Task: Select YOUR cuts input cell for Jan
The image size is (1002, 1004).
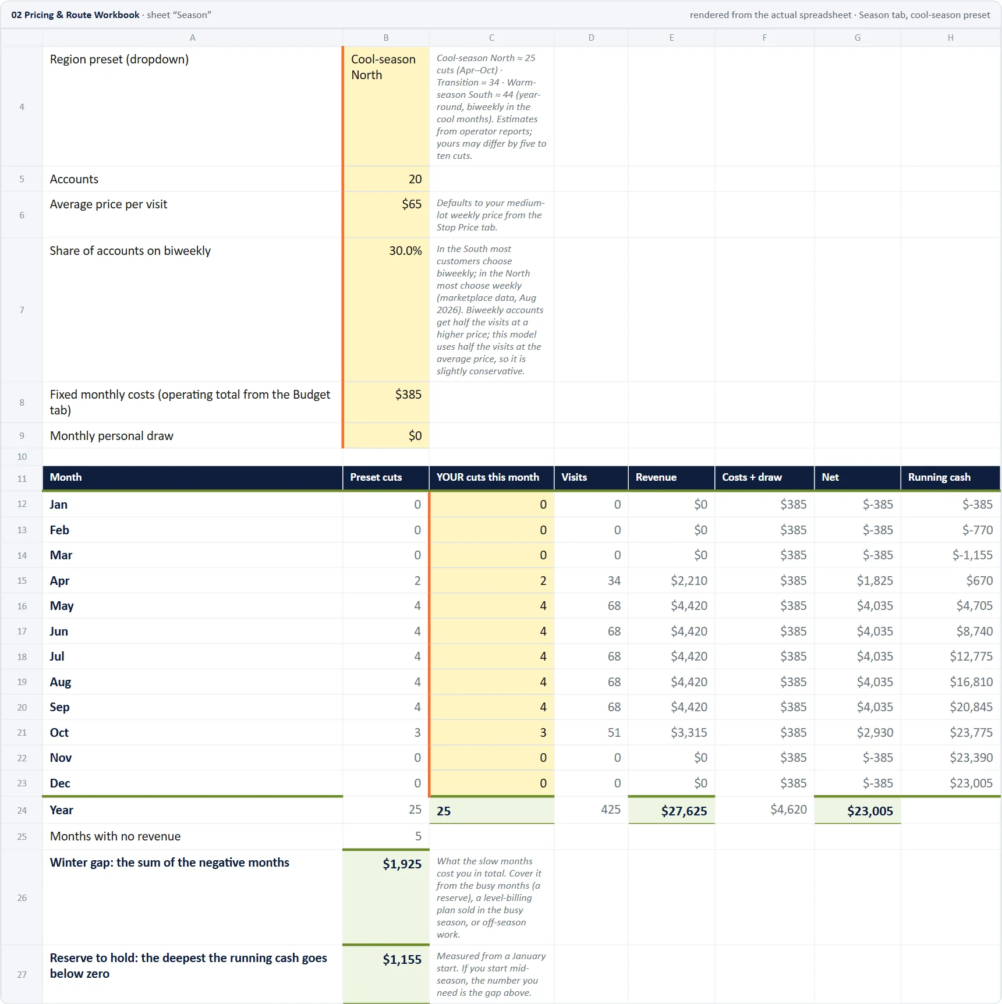Action: point(491,505)
